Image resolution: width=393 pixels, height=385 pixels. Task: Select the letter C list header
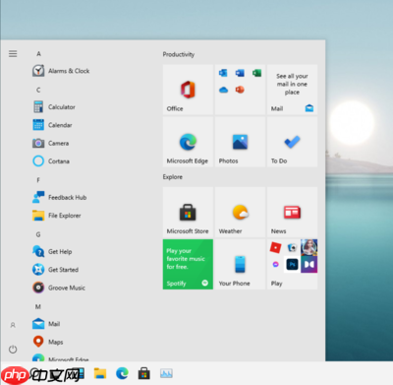[x=38, y=90]
